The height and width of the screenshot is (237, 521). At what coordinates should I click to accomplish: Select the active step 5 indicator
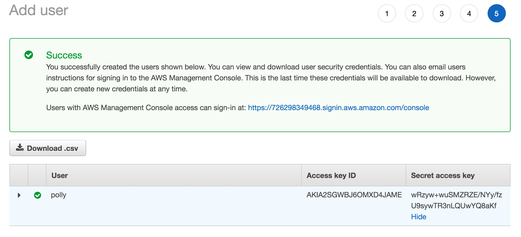(496, 14)
